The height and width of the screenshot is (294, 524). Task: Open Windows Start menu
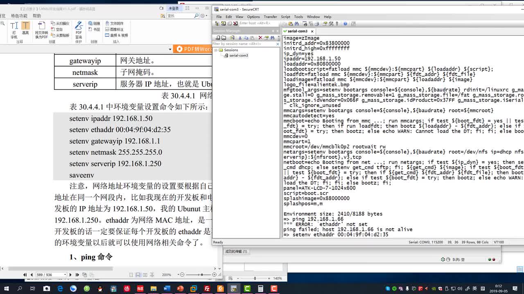7,289
